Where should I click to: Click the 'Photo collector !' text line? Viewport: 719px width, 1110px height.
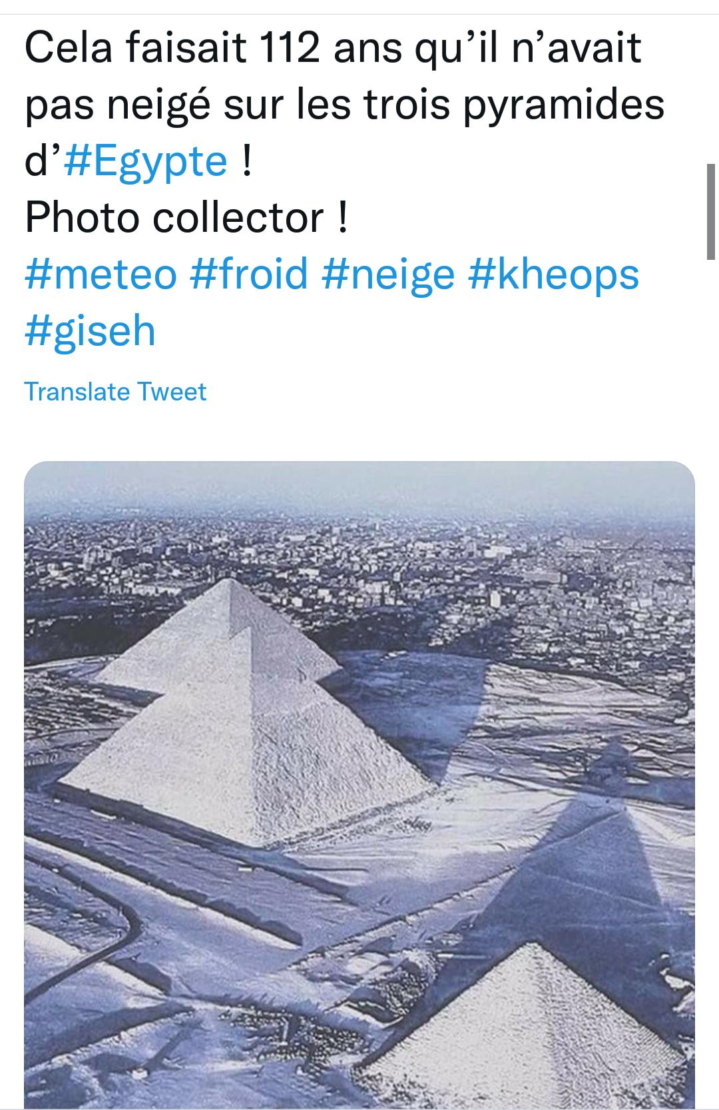(186, 217)
